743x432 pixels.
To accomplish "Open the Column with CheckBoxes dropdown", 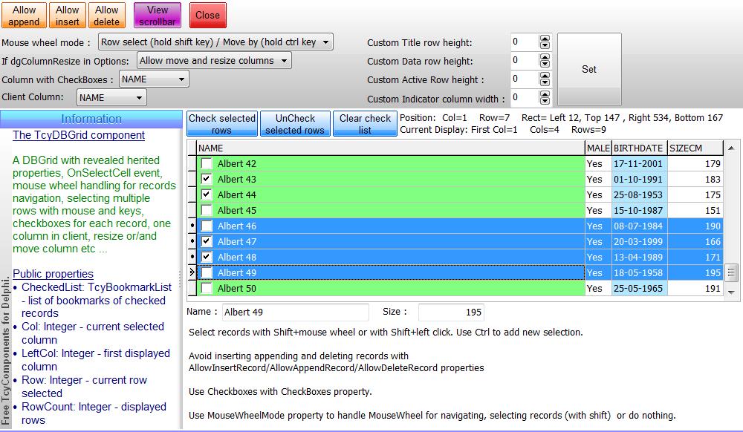I will pos(154,79).
